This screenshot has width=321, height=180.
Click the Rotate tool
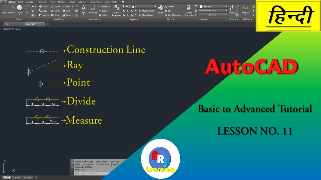55,7
